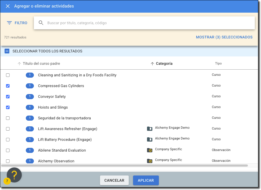The image size is (261, 190).
Task: Uncheck the Conveyor Safety checkbox
Action: pyautogui.click(x=8, y=96)
